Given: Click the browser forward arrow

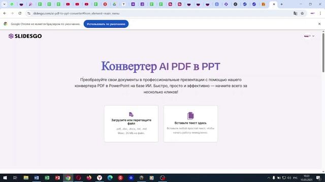Looking at the screenshot, I should (12, 14).
